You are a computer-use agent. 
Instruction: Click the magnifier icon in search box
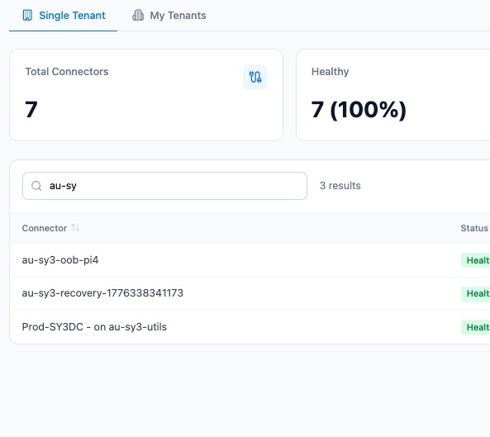click(x=36, y=186)
